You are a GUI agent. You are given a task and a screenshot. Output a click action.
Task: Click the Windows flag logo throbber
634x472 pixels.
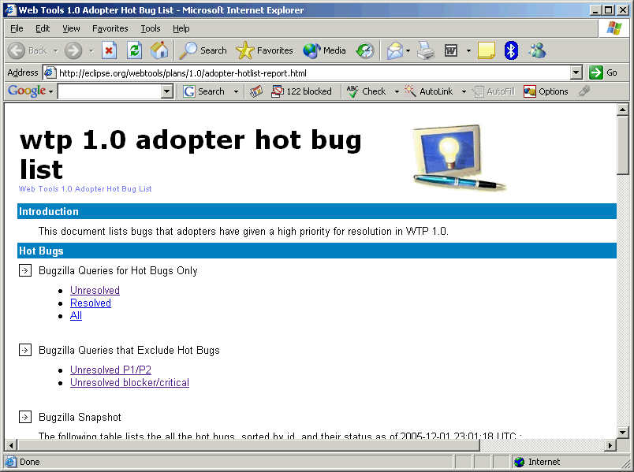coord(613,28)
